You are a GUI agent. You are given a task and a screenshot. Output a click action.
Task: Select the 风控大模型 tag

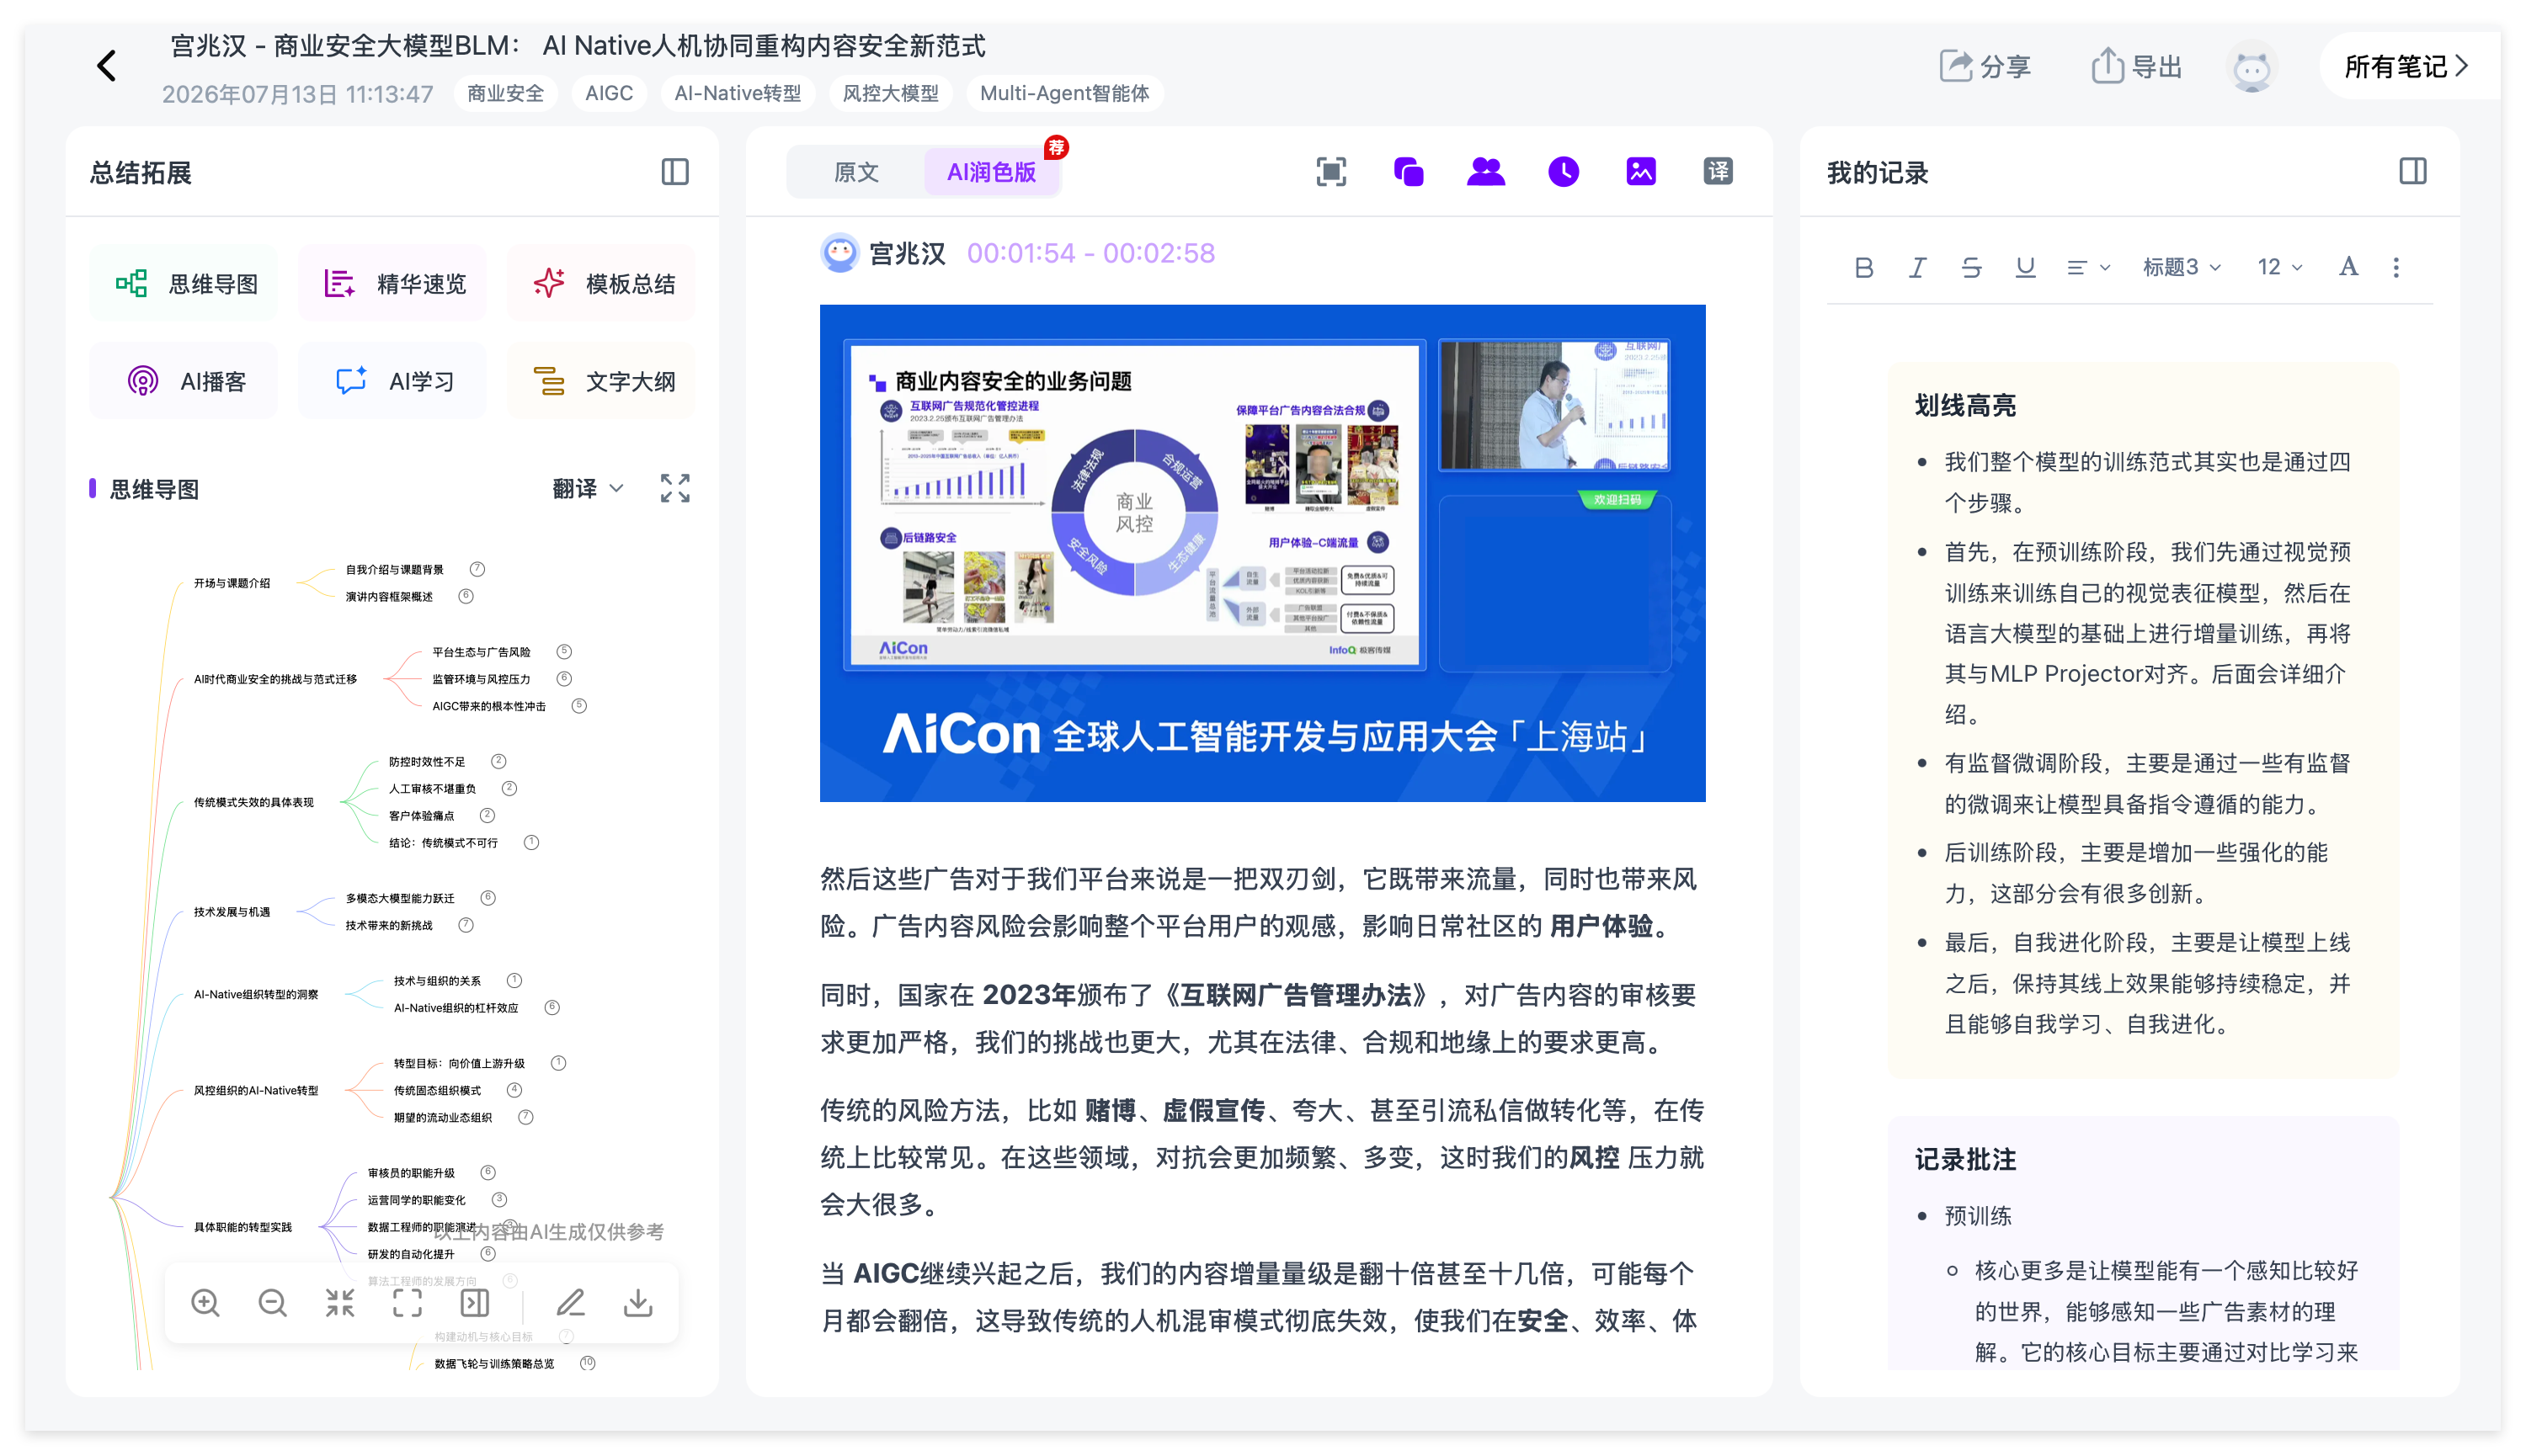[890, 94]
